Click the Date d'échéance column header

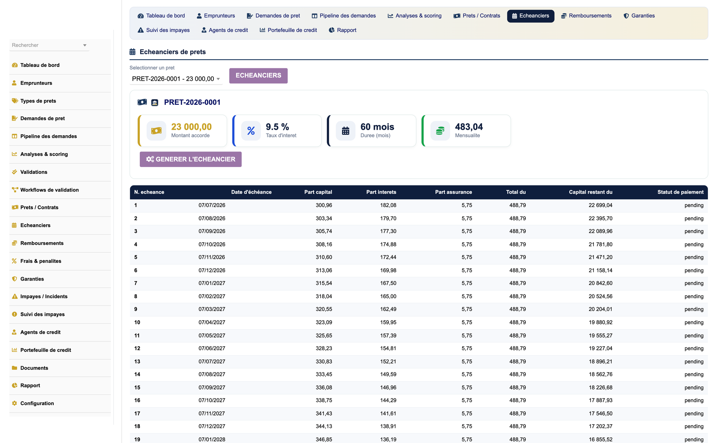coord(251,192)
